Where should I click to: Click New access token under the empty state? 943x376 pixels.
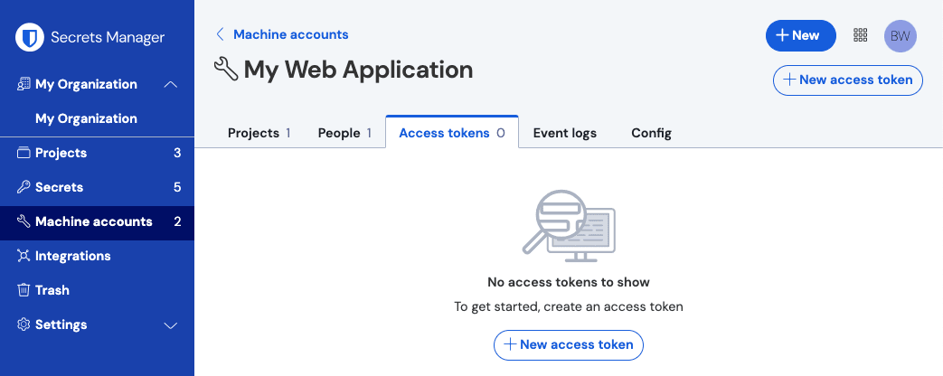tap(569, 344)
